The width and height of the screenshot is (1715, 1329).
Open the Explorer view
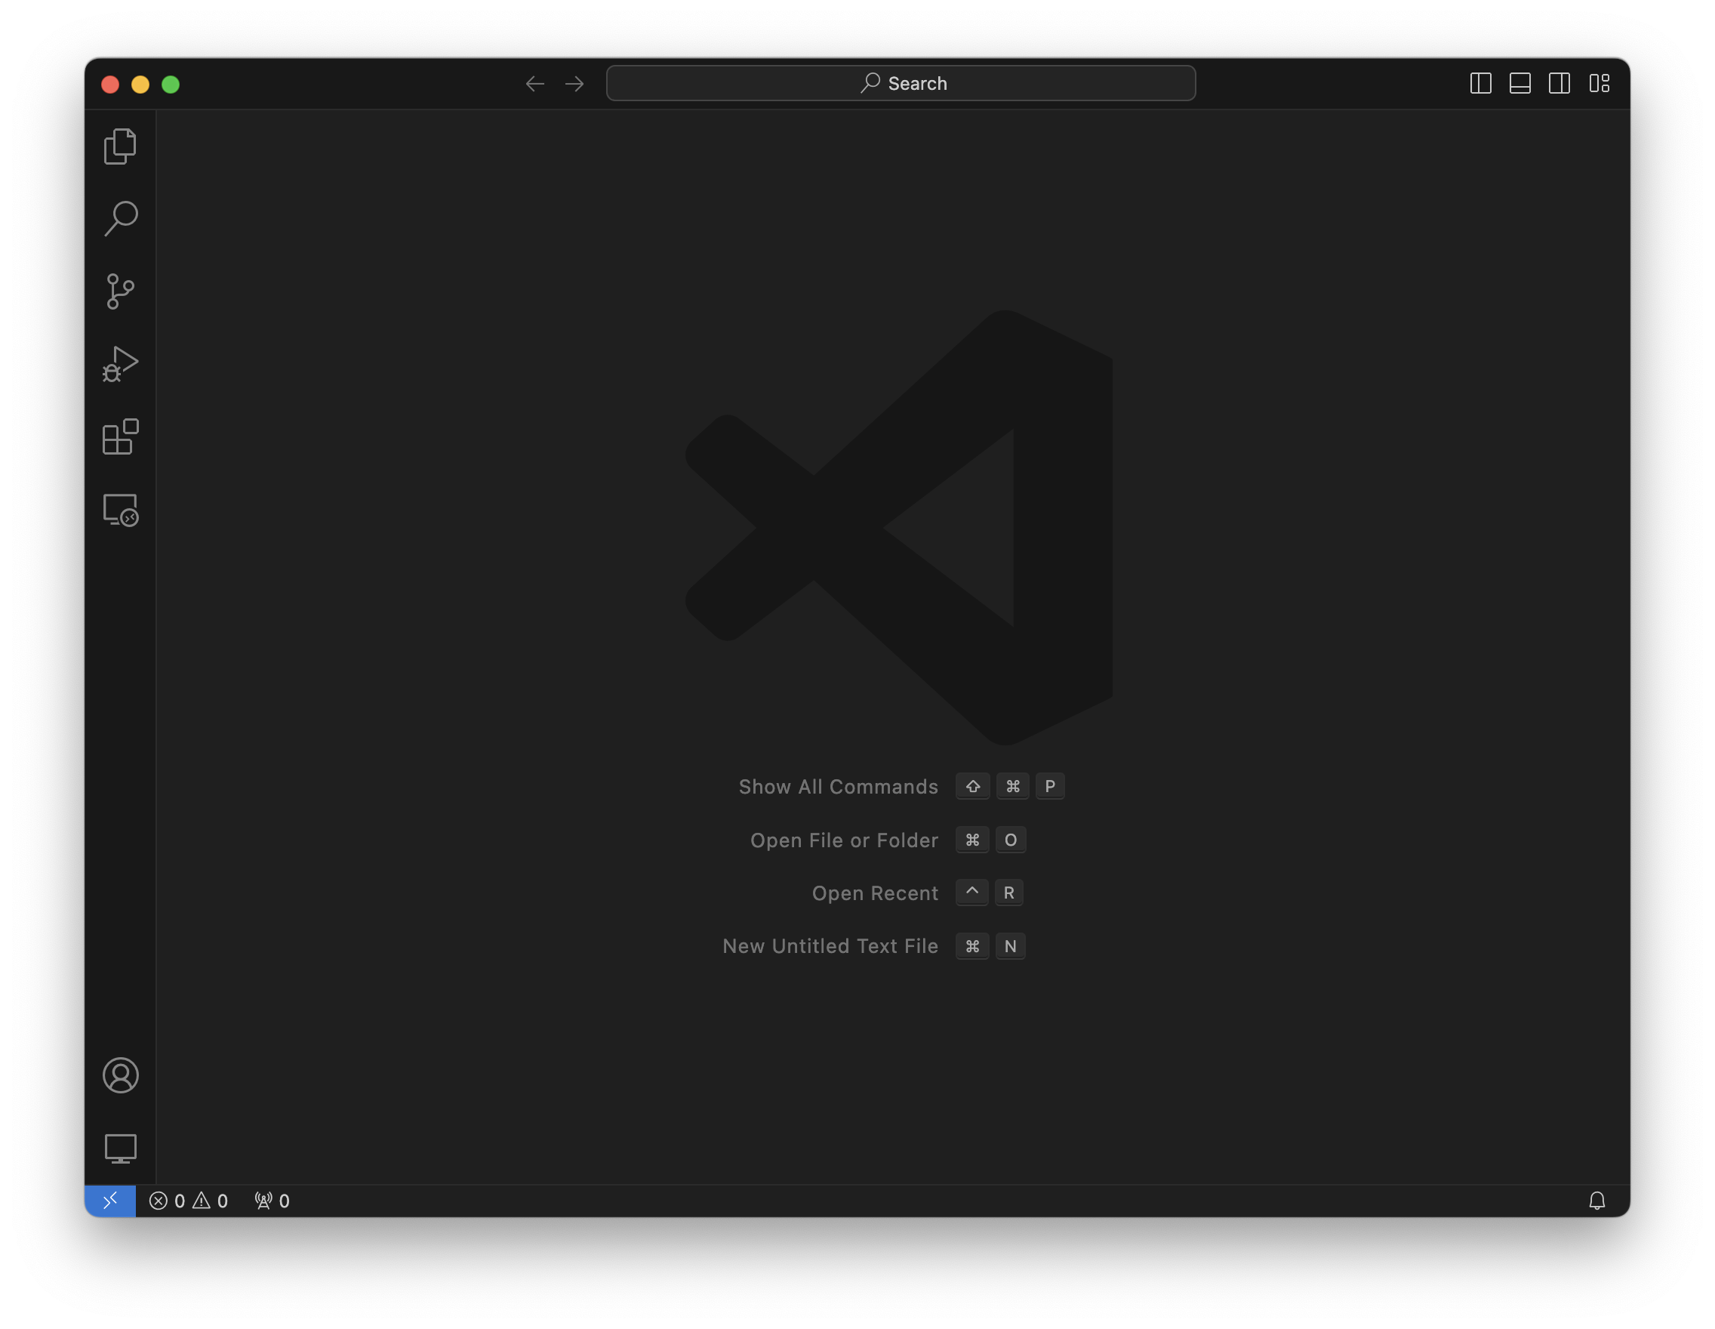[120, 145]
